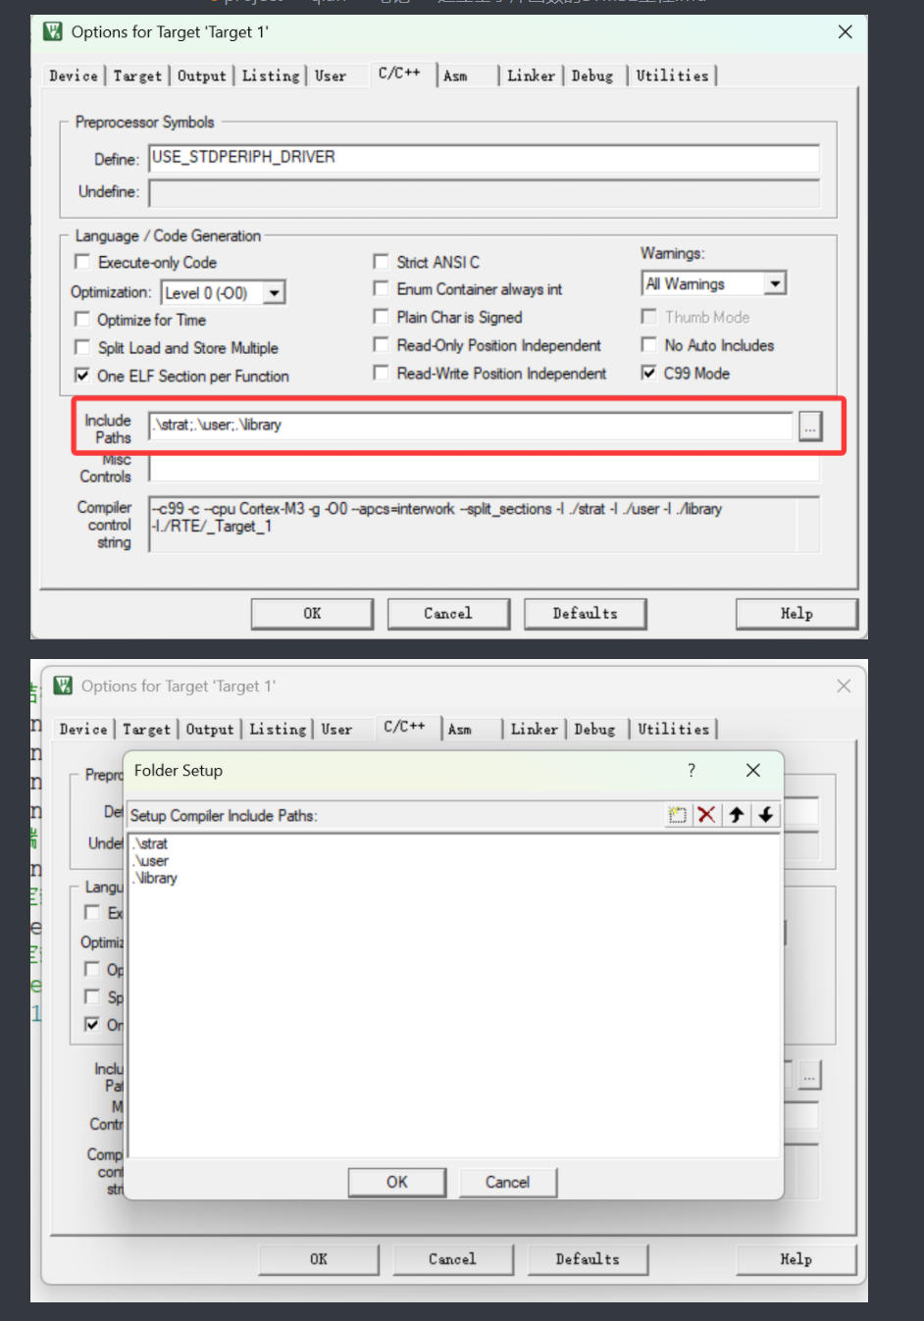Toggle No Auto Includes checkbox
924x1321 pixels.
click(648, 344)
